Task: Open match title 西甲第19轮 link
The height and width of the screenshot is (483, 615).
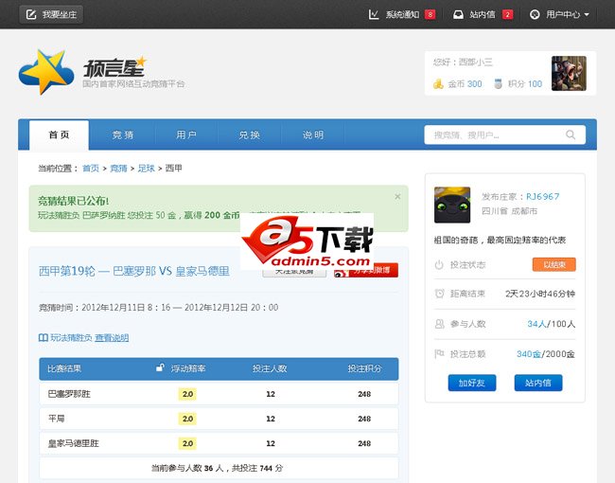Action: point(134,272)
